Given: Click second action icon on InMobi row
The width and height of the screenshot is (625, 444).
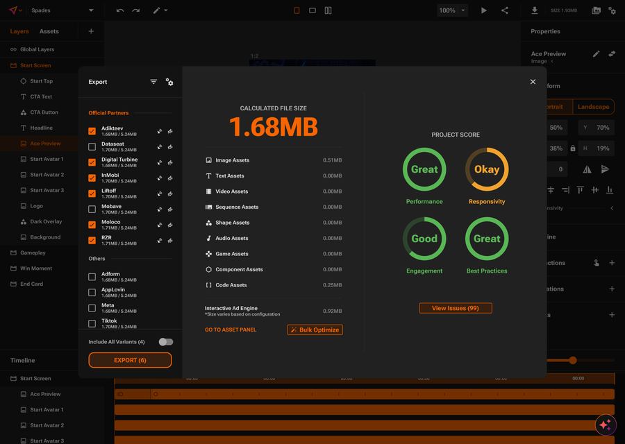Looking at the screenshot, I should click(170, 178).
